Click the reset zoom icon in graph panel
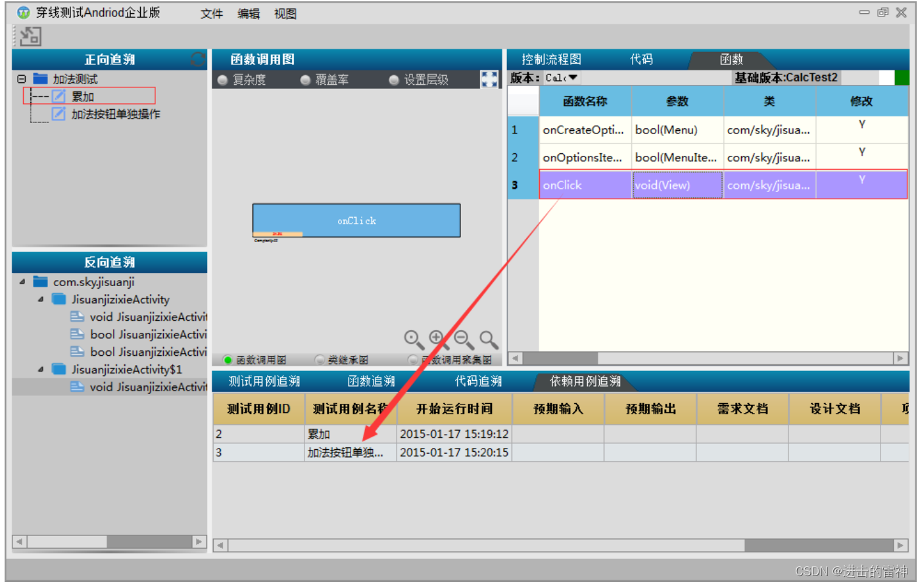918x584 pixels. coord(412,337)
